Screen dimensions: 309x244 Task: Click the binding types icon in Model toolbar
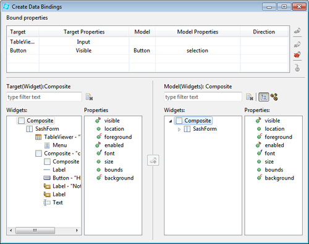point(274,97)
